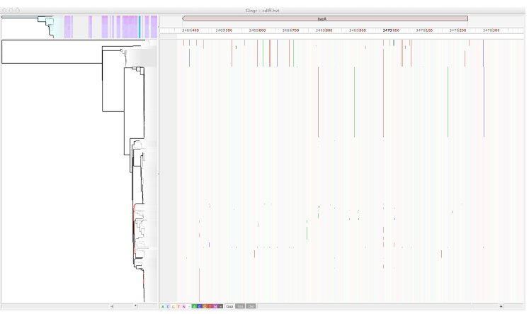Click the plain letter C legend key

(x=168, y=307)
